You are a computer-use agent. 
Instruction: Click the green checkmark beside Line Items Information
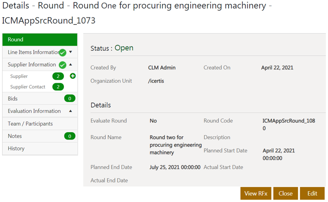tap(63, 53)
